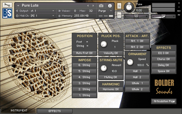
Task: Open the instrument info icon
Action: (110, 5)
